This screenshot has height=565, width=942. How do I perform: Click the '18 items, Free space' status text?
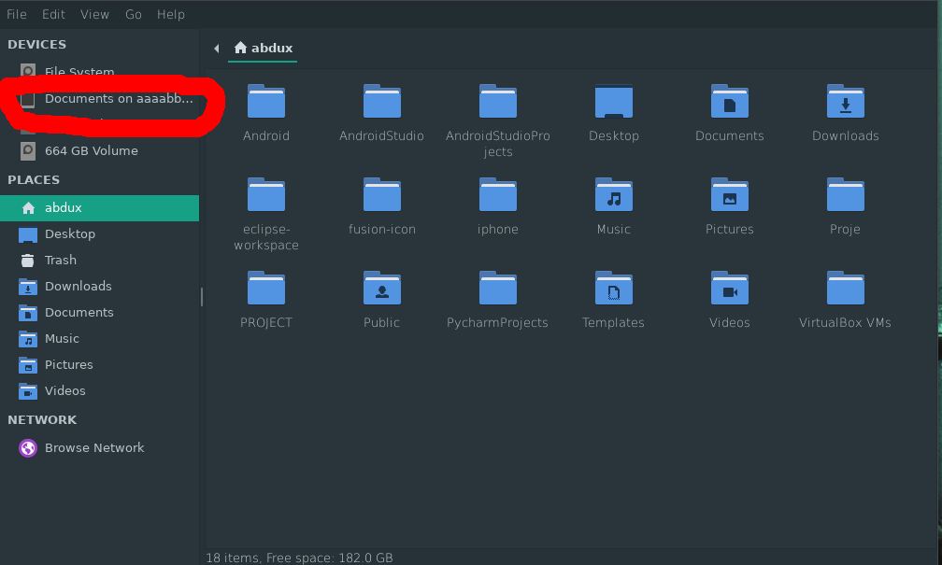299,558
